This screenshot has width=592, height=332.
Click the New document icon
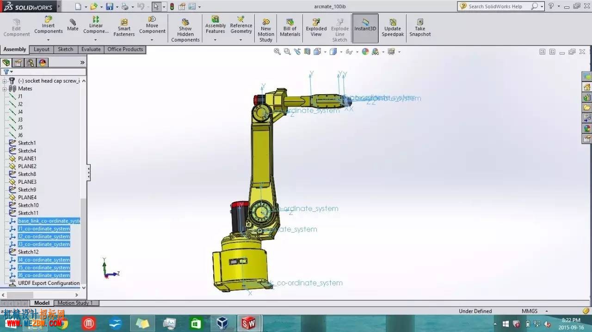tap(78, 6)
